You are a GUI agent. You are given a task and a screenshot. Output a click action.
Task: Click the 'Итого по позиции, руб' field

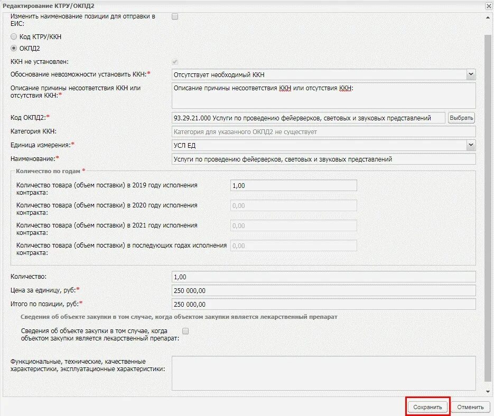coord(323,304)
